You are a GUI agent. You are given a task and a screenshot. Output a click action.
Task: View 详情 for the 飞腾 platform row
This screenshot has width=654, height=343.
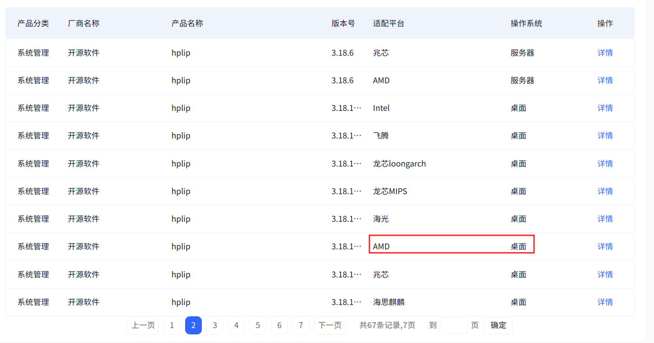[605, 136]
